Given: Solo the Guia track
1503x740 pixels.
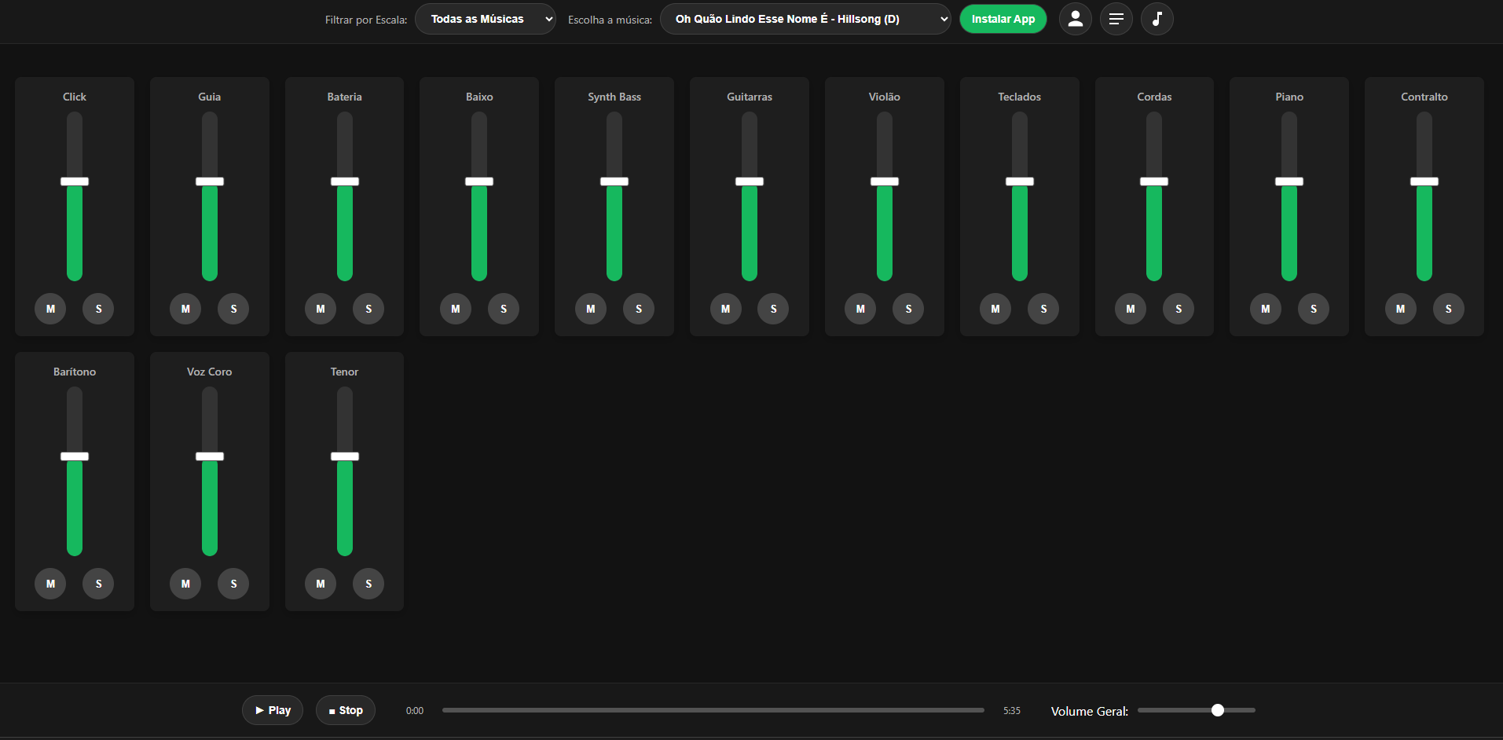Looking at the screenshot, I should tap(233, 309).
